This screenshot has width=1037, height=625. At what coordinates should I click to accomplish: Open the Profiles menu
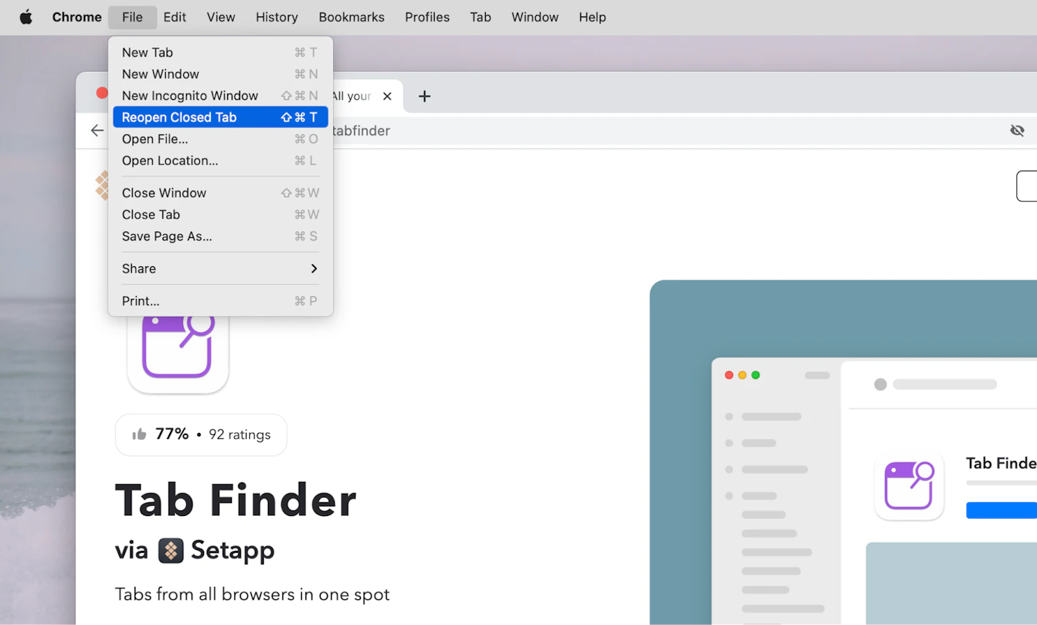[428, 17]
